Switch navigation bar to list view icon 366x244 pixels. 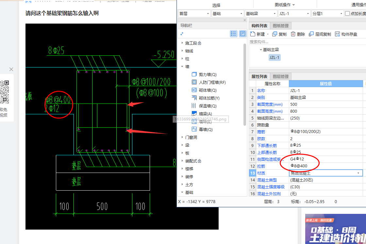click(233, 34)
